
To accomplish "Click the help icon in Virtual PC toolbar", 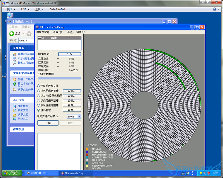I will 215,9.
